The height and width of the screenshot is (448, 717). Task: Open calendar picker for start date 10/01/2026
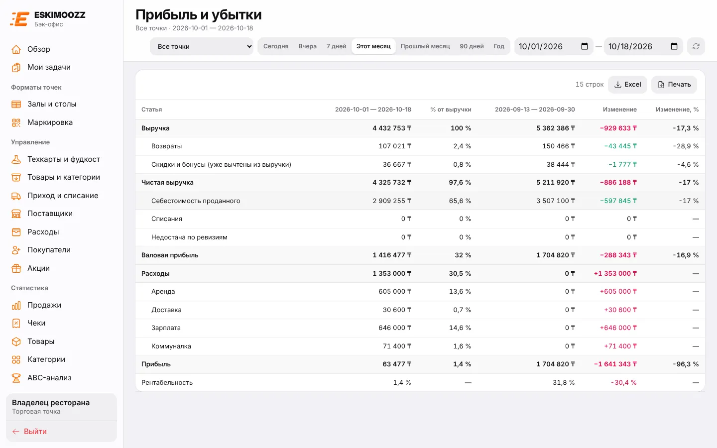585,46
